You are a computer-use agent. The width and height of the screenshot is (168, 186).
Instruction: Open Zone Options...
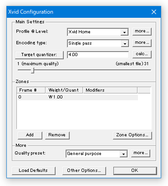(x=132, y=135)
